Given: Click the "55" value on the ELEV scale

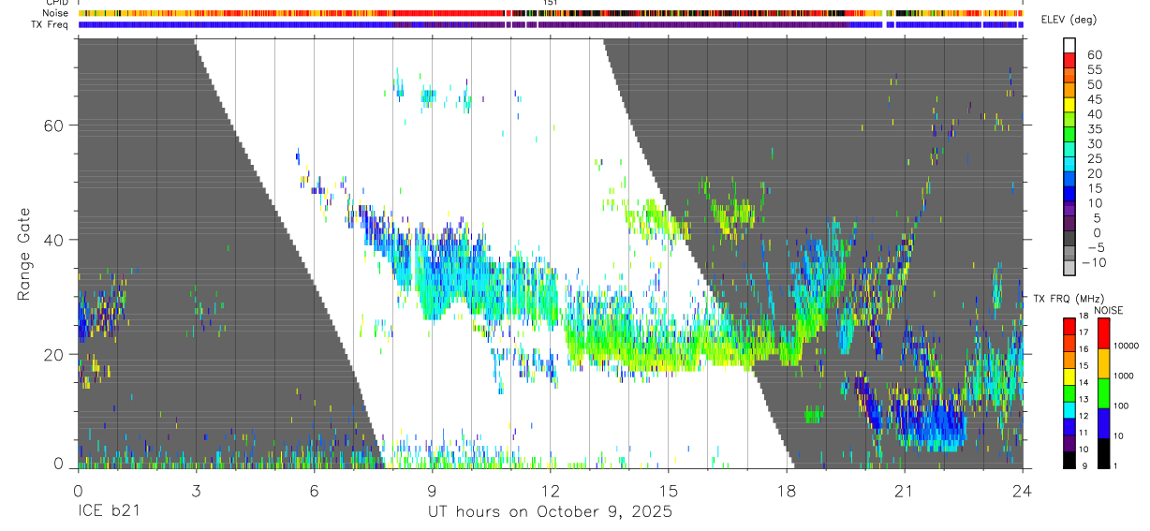Looking at the screenshot, I should pos(1094,70).
